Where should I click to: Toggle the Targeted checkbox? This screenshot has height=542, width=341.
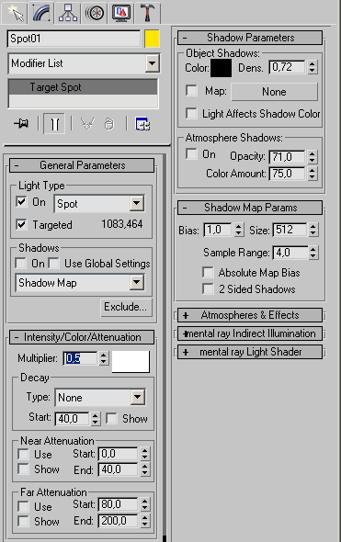[21, 224]
